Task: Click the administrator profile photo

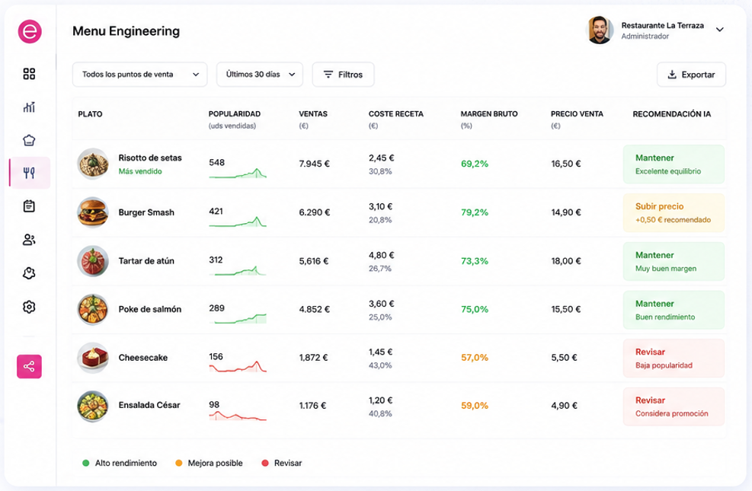Action: click(600, 30)
